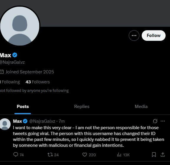Switch to the Replies tab
Viewport: 170px width, 165px height.
point(82,107)
